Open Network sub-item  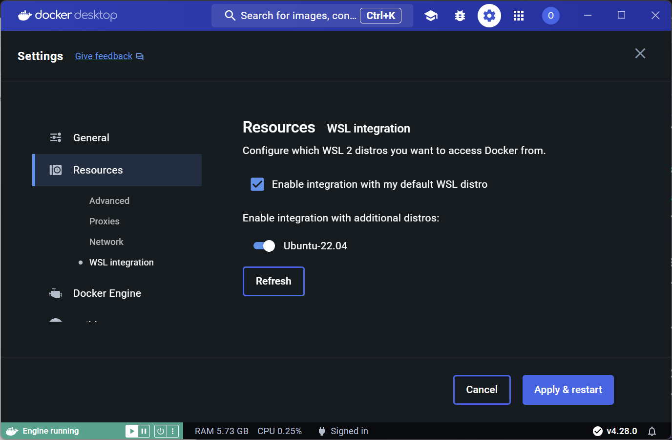coord(106,242)
